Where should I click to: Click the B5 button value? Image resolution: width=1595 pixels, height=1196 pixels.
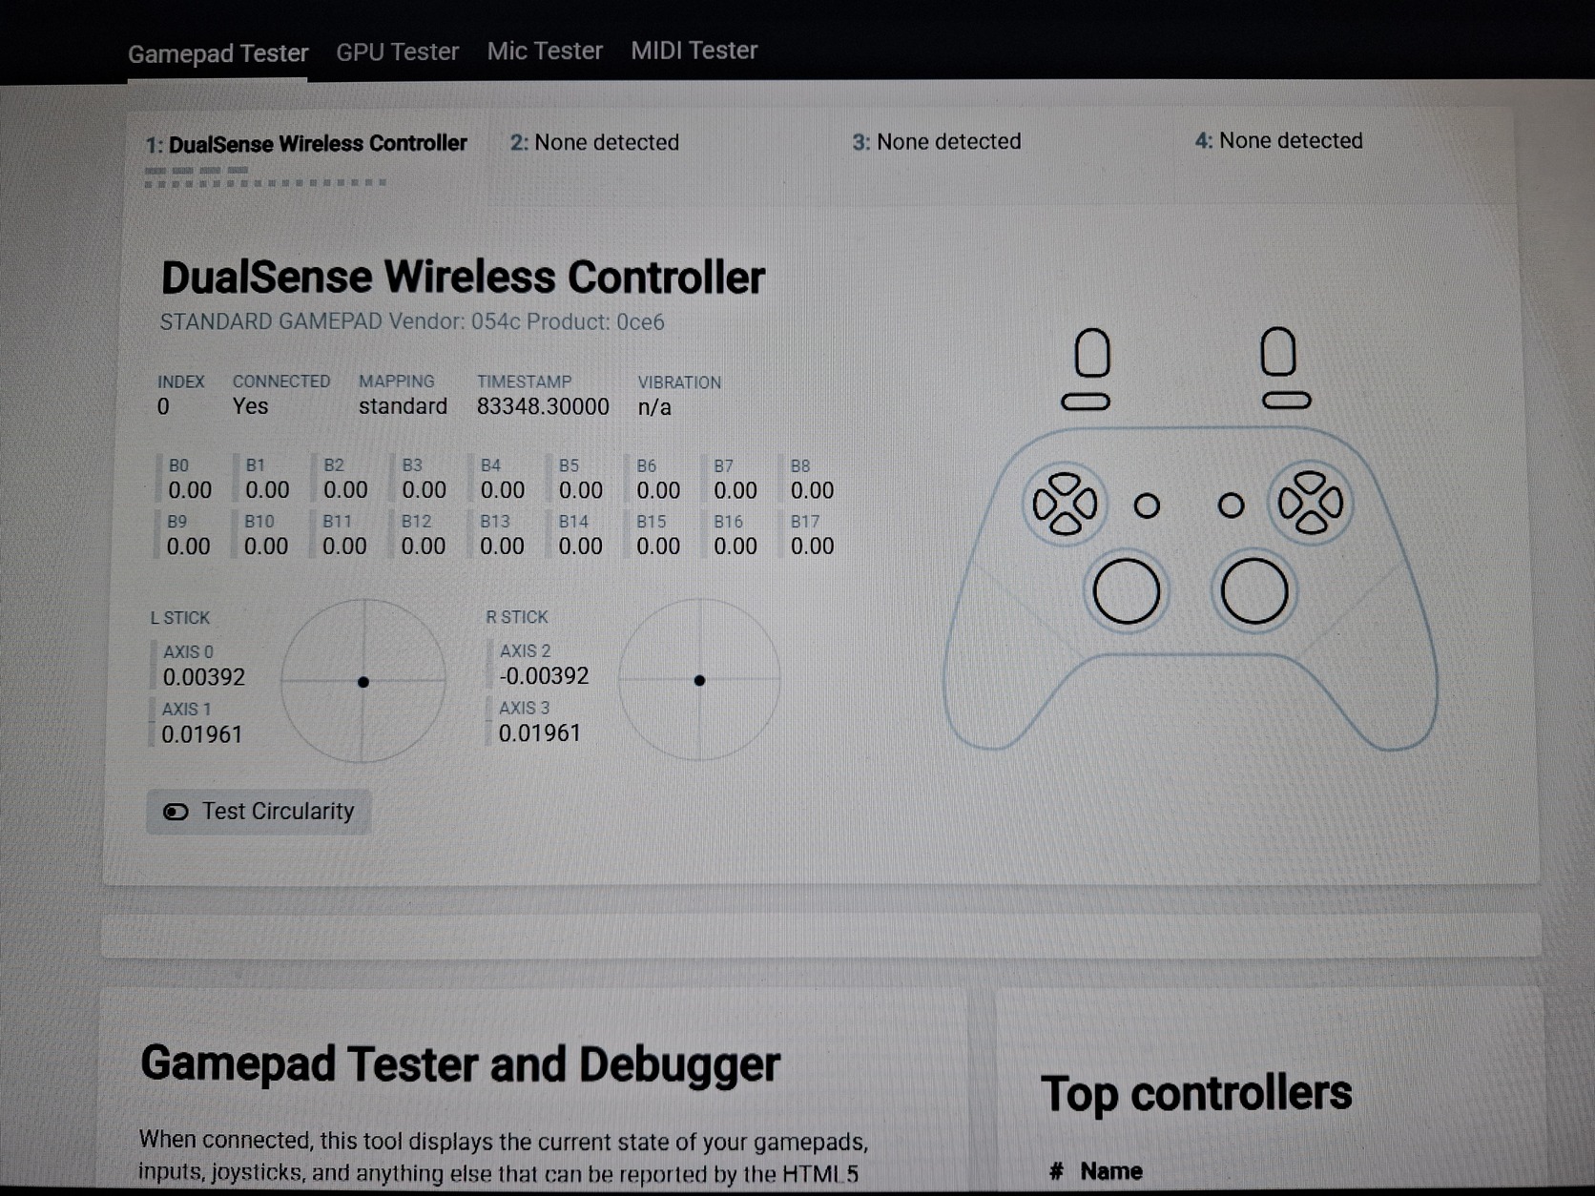point(581,490)
